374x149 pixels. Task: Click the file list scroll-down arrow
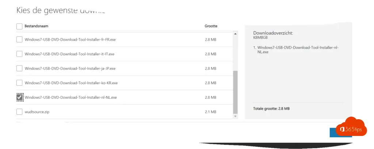coord(235,116)
